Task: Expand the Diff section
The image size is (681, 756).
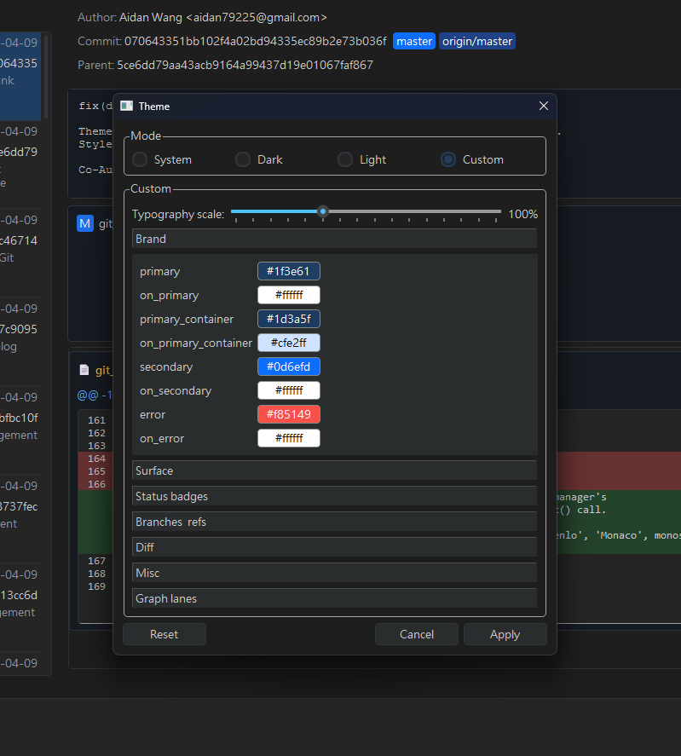Action: coord(334,547)
